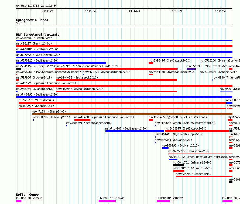The image size is (240, 204).
Task: Click the black nsv5841701 variant bar
Action: coord(179,165)
